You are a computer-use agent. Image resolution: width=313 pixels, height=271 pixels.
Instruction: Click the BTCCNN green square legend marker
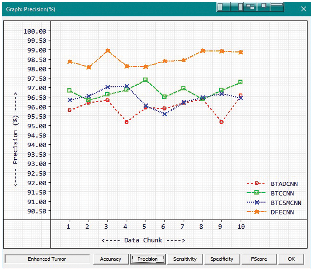(257, 193)
